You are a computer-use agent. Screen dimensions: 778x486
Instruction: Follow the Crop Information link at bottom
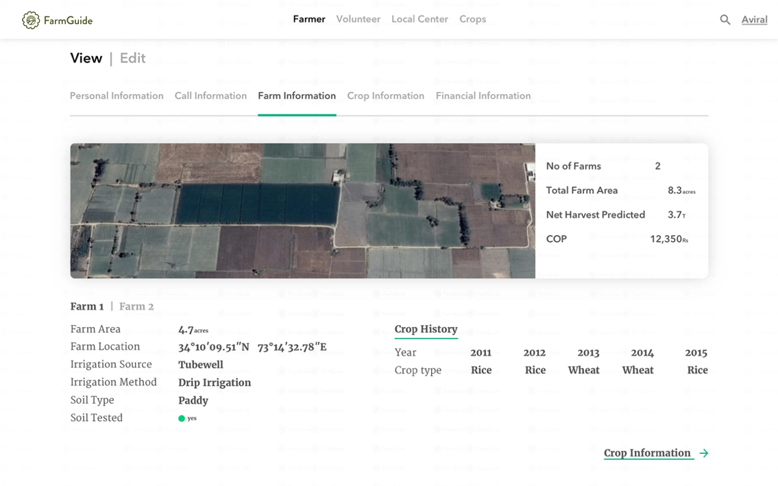(647, 453)
